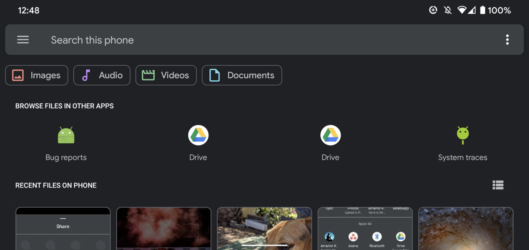Viewport: 529px width, 250px height.
Task: Filter files by Documents chip
Action: click(x=242, y=75)
